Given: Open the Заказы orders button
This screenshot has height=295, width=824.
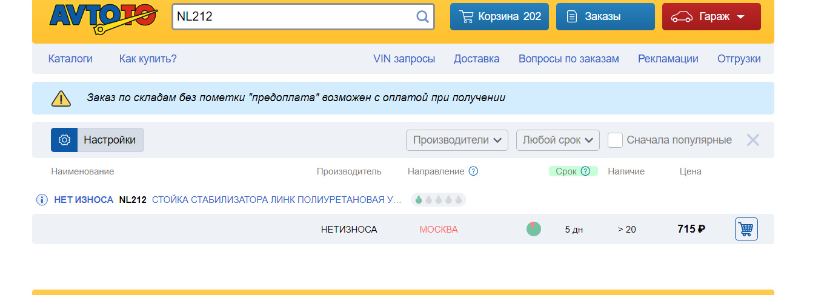Looking at the screenshot, I should tap(605, 16).
